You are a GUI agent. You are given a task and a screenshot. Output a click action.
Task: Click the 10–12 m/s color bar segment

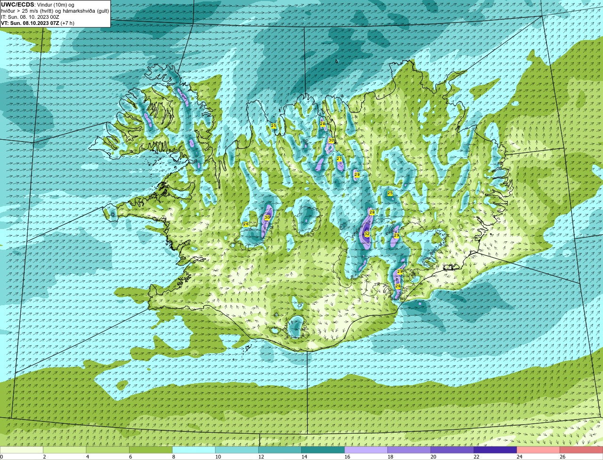(x=237, y=450)
